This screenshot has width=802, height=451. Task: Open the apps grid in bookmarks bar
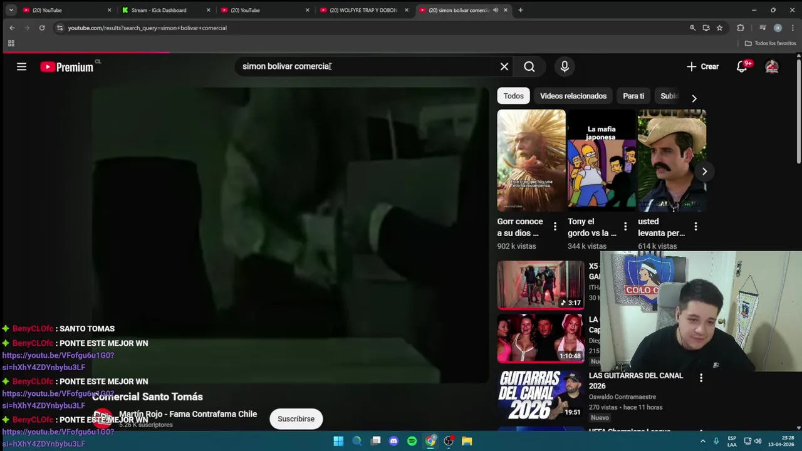coord(11,43)
